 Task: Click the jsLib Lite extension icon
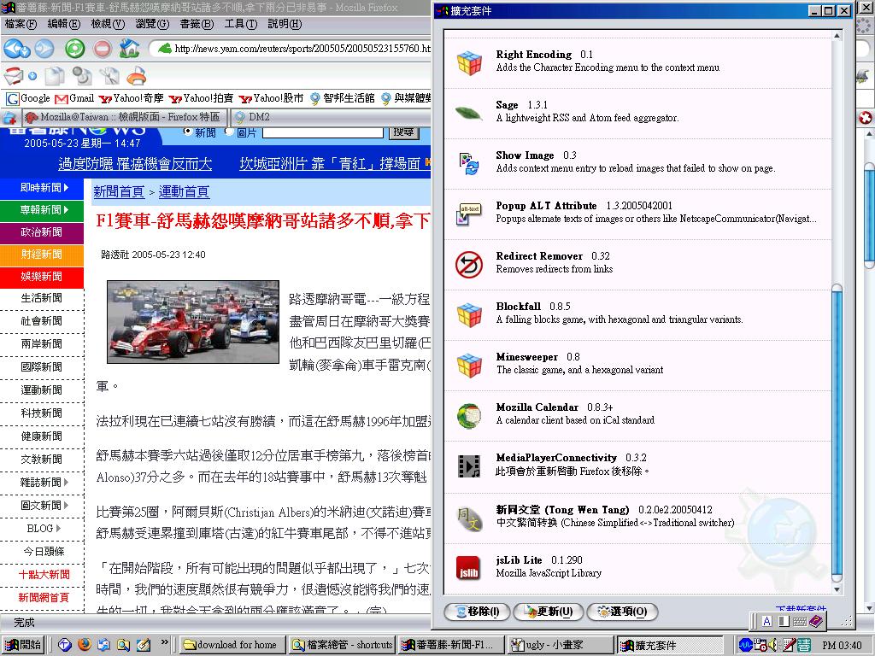point(468,567)
